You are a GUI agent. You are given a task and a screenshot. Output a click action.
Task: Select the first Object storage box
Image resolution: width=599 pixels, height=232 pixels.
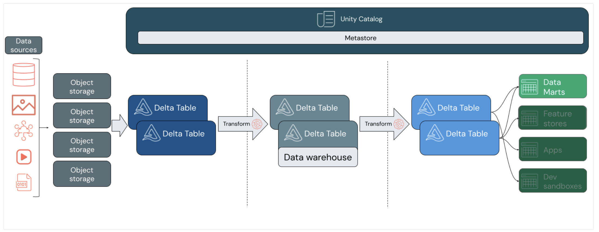click(82, 86)
